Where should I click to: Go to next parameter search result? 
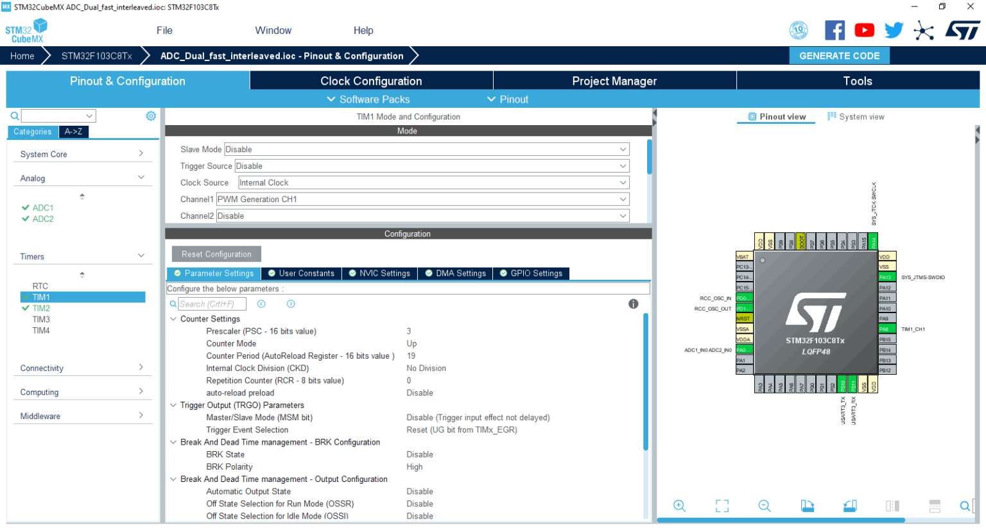(291, 304)
